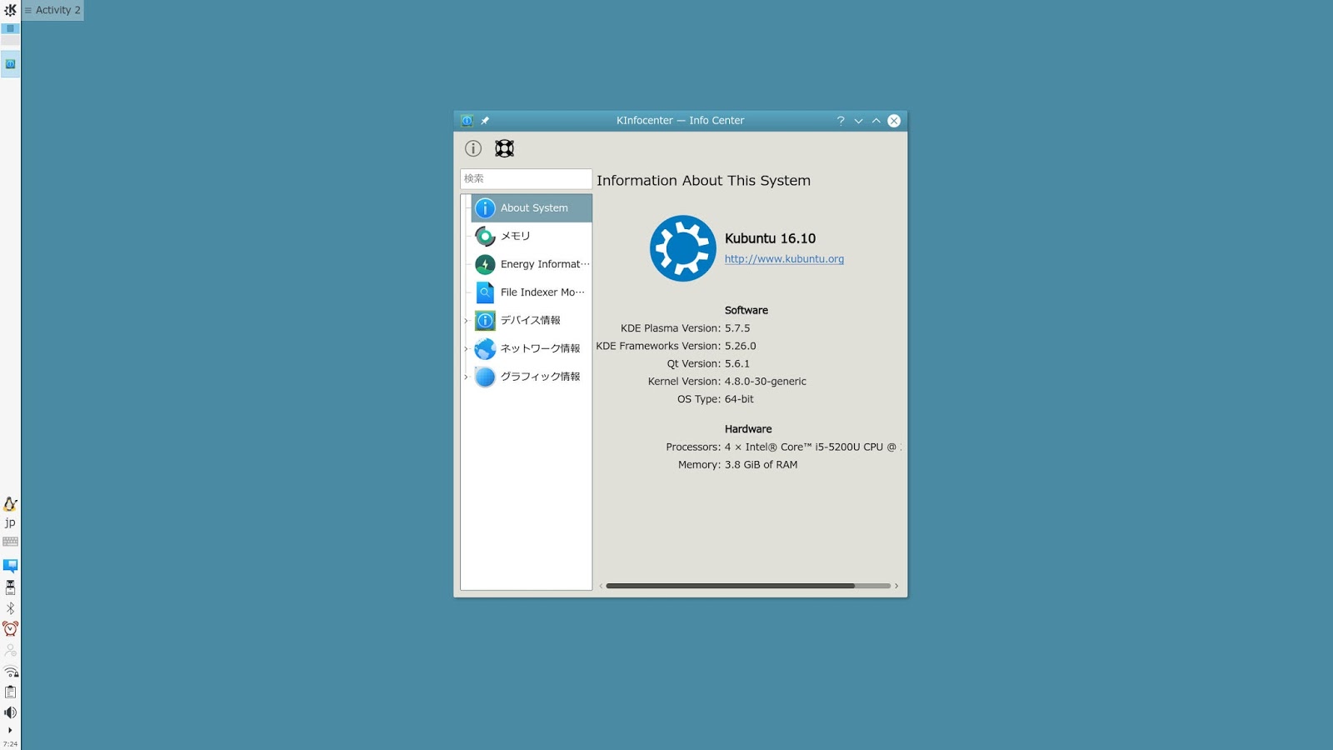This screenshot has height=750, width=1333.
Task: Switch to the second virtual desktop in pager
Action: tap(10, 40)
